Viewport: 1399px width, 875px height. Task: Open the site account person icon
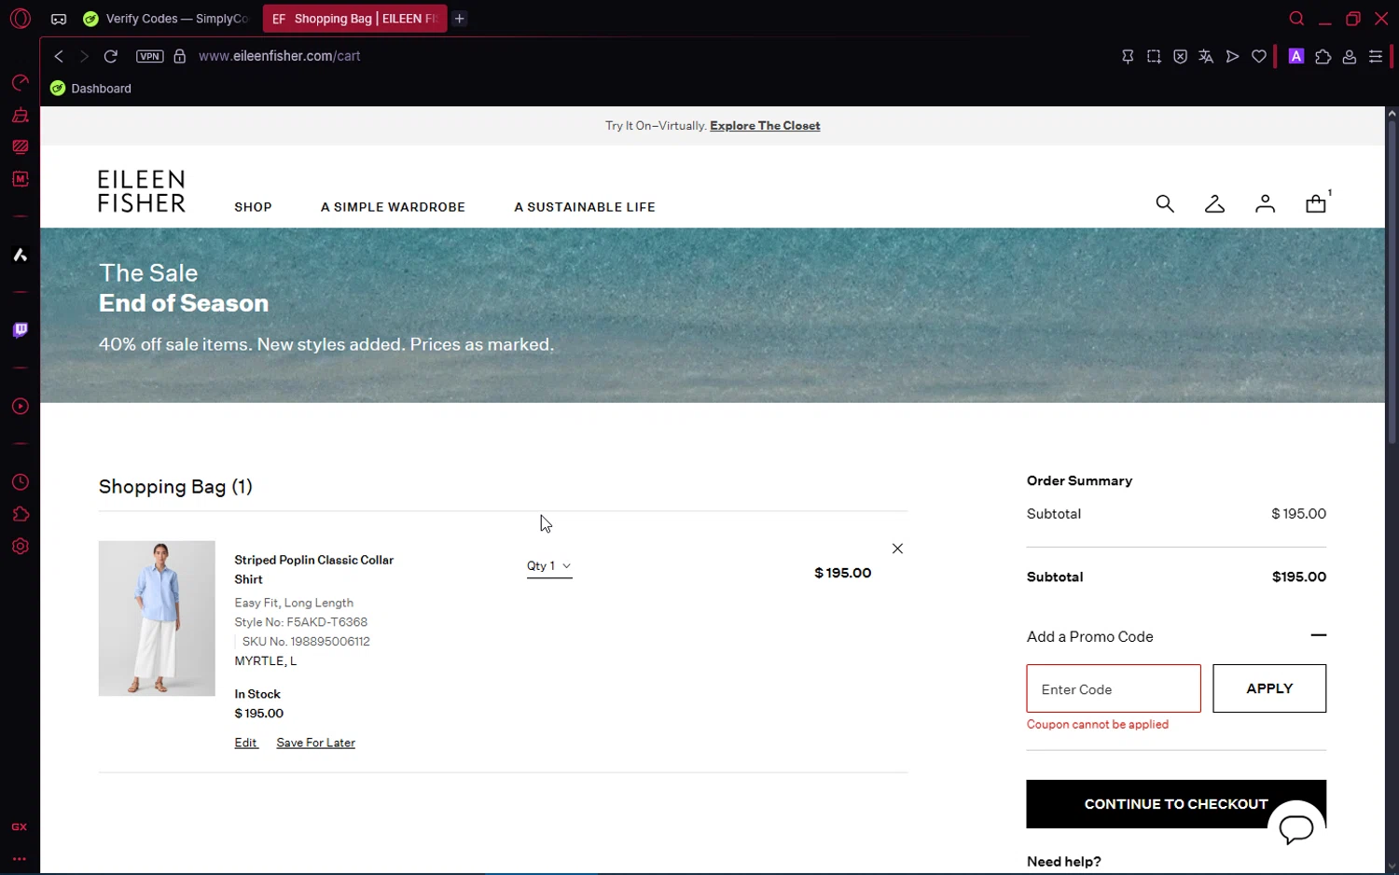(1265, 203)
